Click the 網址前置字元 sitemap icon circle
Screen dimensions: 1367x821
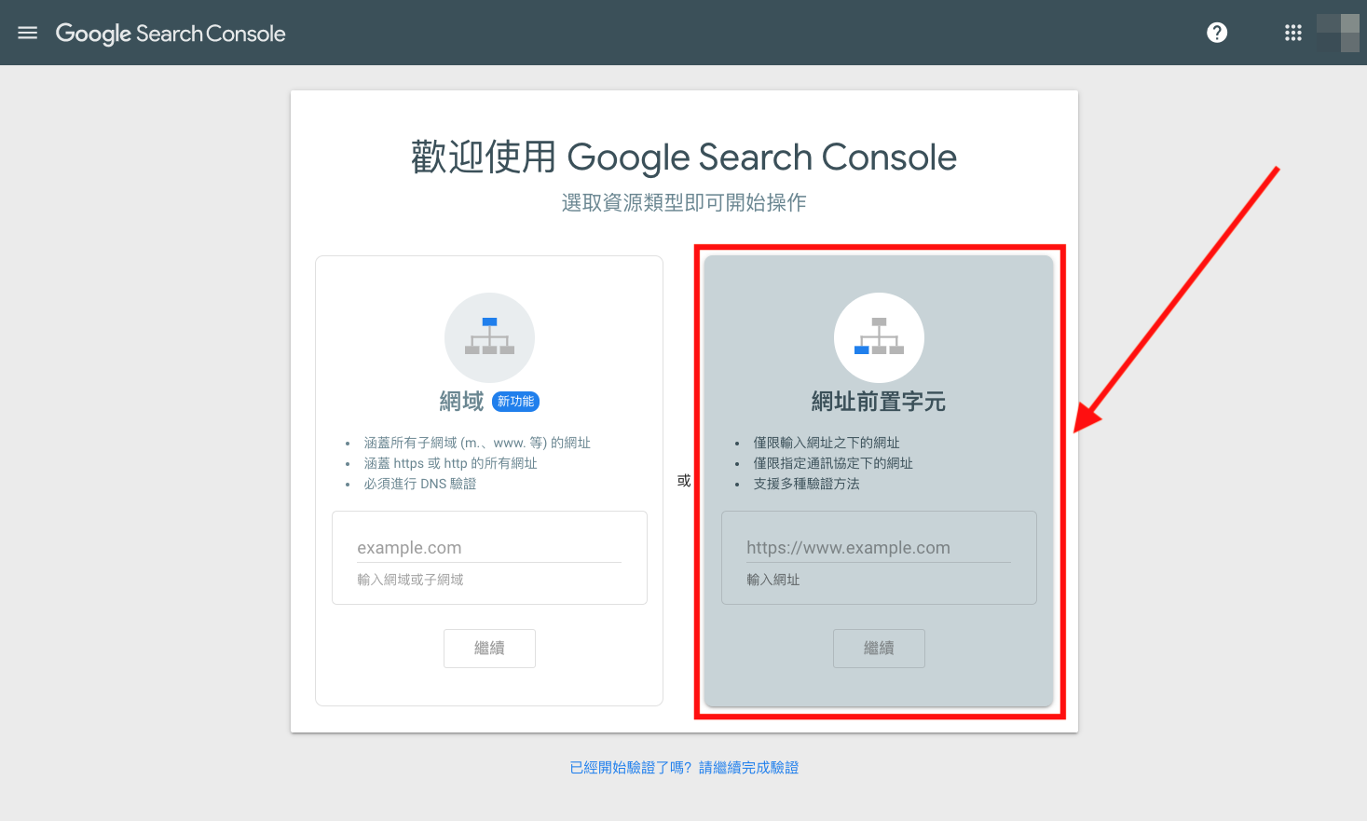click(879, 337)
